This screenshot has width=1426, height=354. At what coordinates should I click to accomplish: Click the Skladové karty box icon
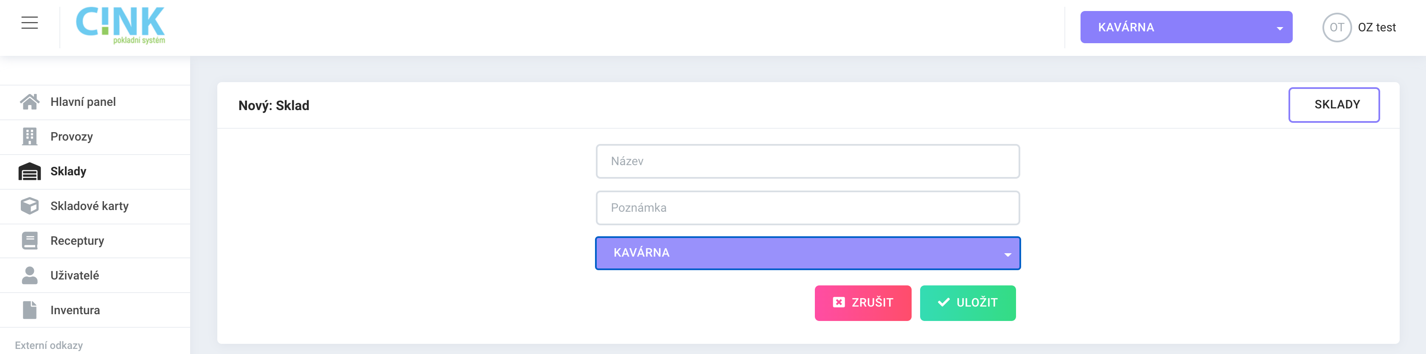pos(29,206)
